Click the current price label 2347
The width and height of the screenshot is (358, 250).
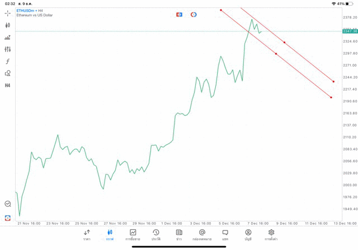350,31
